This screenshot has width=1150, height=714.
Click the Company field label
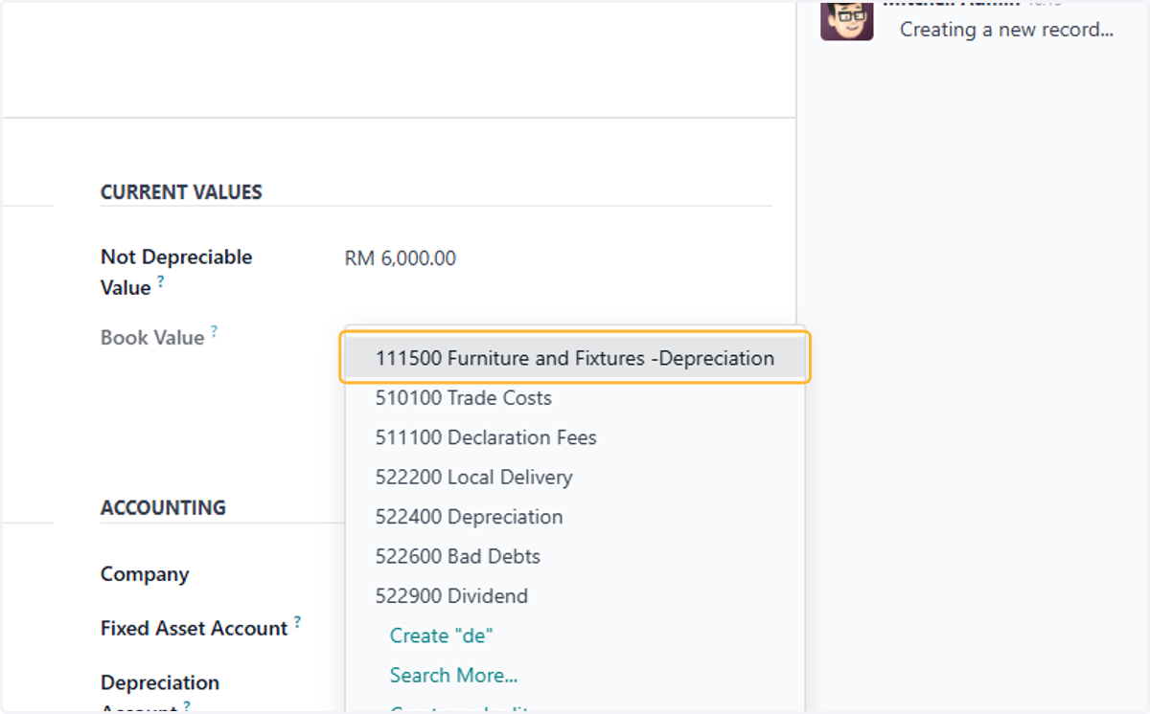point(145,574)
